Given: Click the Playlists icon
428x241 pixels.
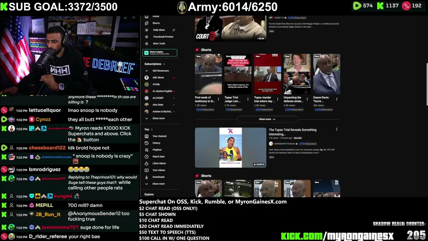Looking at the screenshot, I should 146,150.
